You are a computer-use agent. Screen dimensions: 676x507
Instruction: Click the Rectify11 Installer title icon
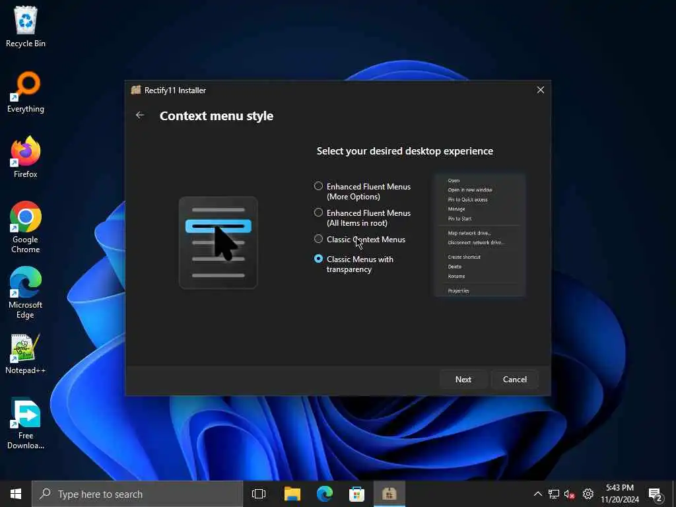(x=136, y=90)
